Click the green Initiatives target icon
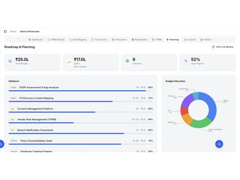240x180 pixels. tap(127, 61)
